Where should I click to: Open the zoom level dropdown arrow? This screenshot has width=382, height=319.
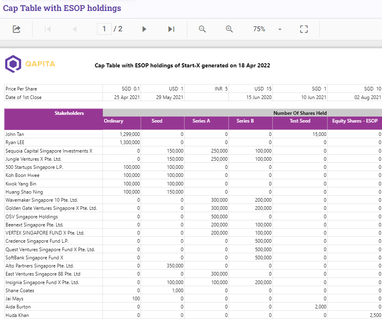coord(280,29)
